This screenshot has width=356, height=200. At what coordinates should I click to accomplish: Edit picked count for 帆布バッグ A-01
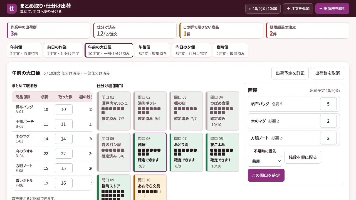coord(64,109)
